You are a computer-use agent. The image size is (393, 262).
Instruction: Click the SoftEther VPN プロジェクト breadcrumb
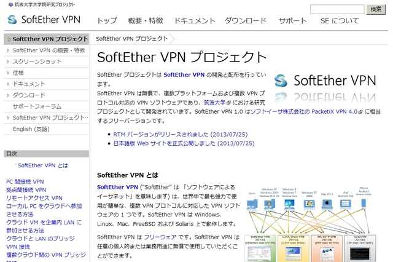point(132,39)
